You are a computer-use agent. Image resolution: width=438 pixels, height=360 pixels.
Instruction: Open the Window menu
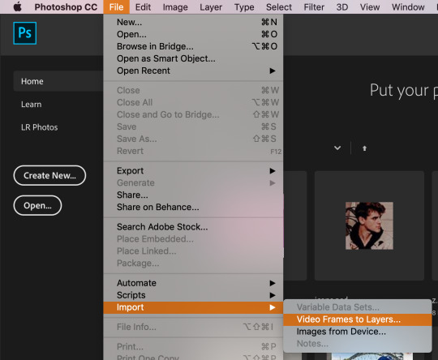pyautogui.click(x=408, y=7)
